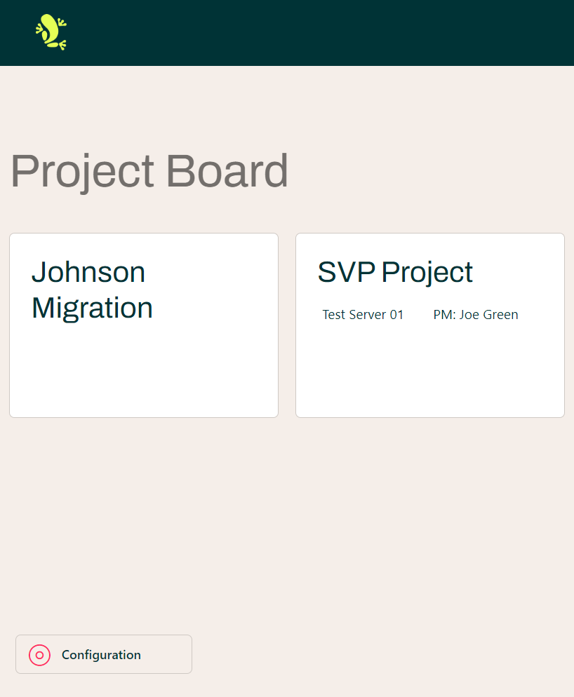Image resolution: width=574 pixels, height=697 pixels.
Task: Select the frog icon in the navigation bar
Action: (51, 32)
